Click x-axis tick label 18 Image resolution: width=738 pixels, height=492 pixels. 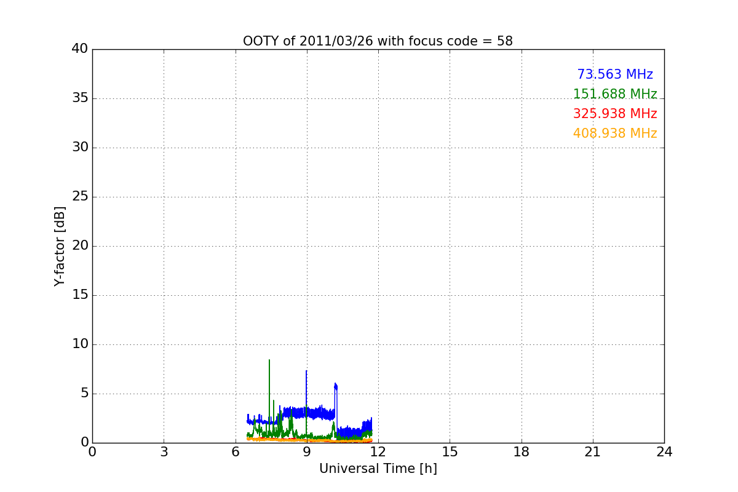pyautogui.click(x=522, y=452)
